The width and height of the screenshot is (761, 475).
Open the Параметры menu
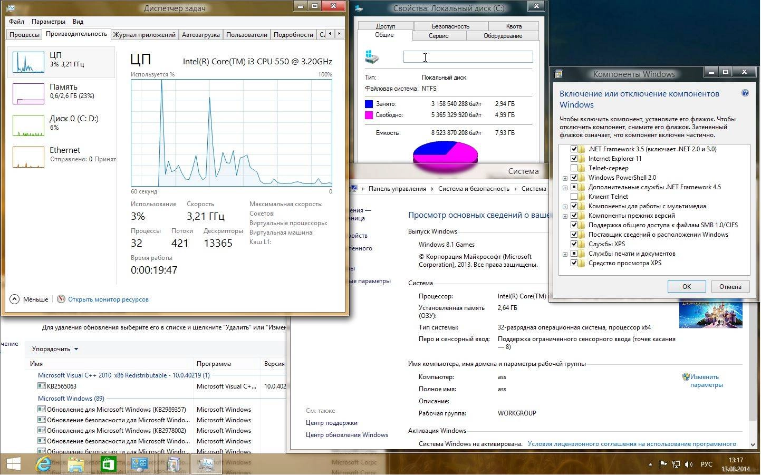click(x=49, y=22)
